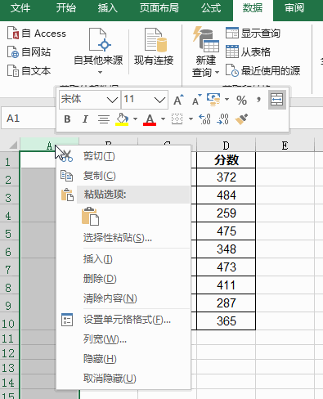323x399 pixels.
Task: Switch to 插入 tab
Action: click(x=108, y=8)
